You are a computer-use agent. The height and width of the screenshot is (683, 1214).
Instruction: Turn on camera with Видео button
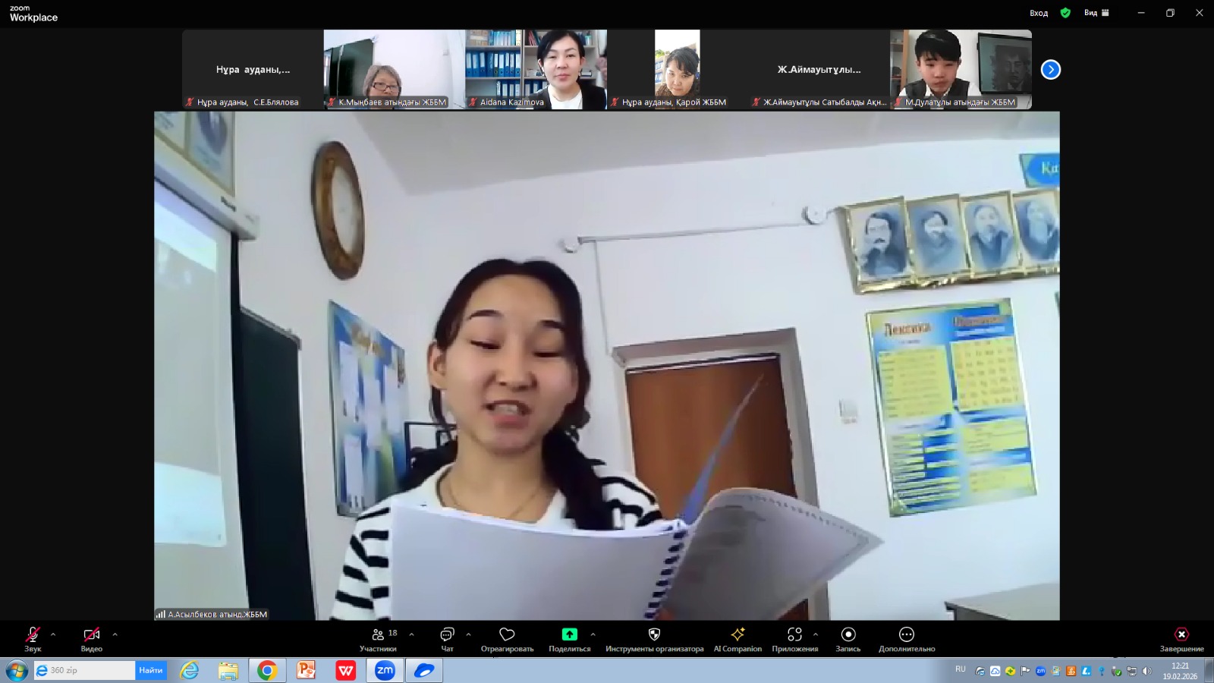click(x=92, y=637)
